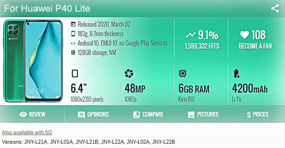
Task: Click the popularity trend arrow icon
Action: pos(191,35)
